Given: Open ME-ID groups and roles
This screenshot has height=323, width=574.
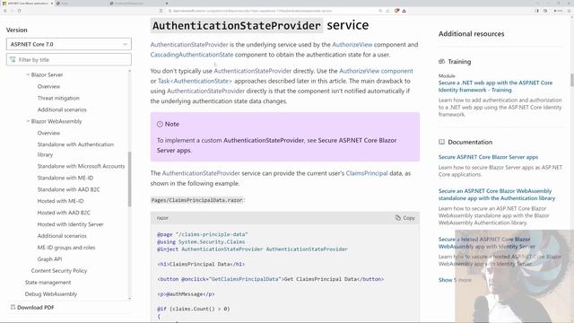Looking at the screenshot, I should [66, 248].
